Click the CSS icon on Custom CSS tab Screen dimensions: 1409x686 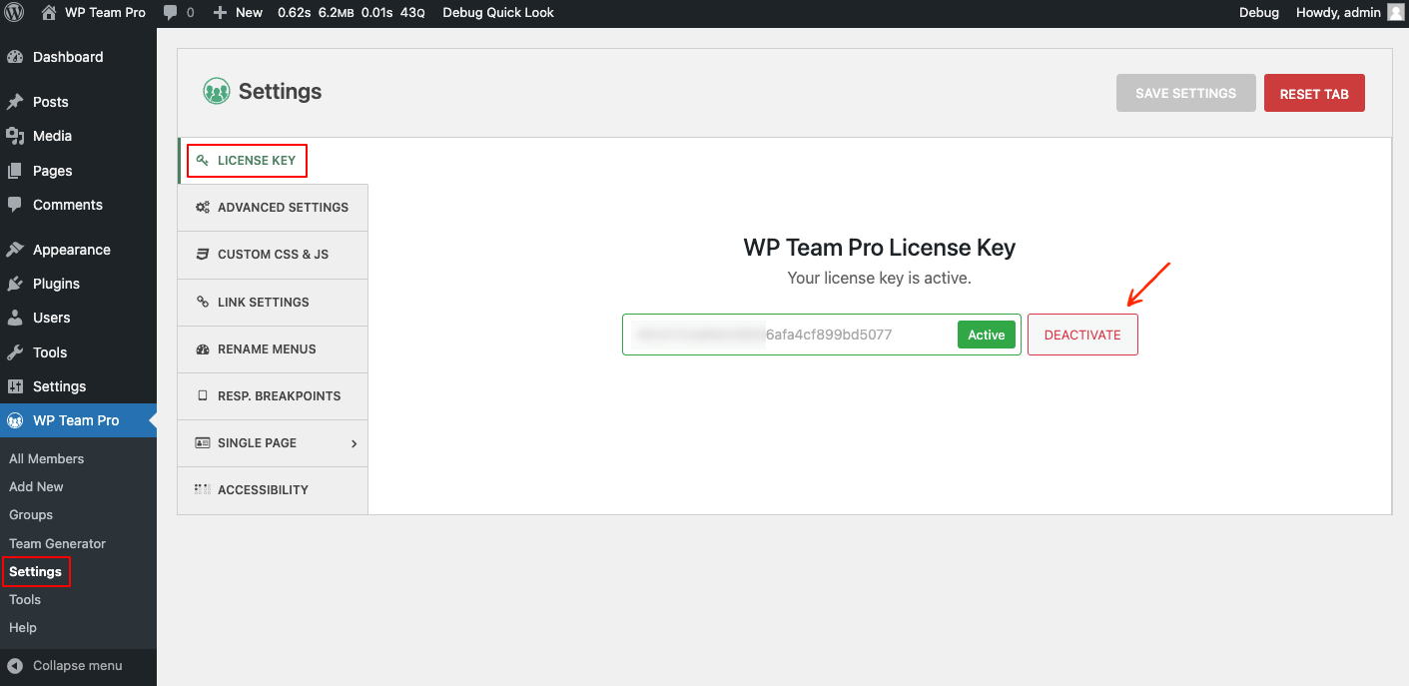[203, 255]
